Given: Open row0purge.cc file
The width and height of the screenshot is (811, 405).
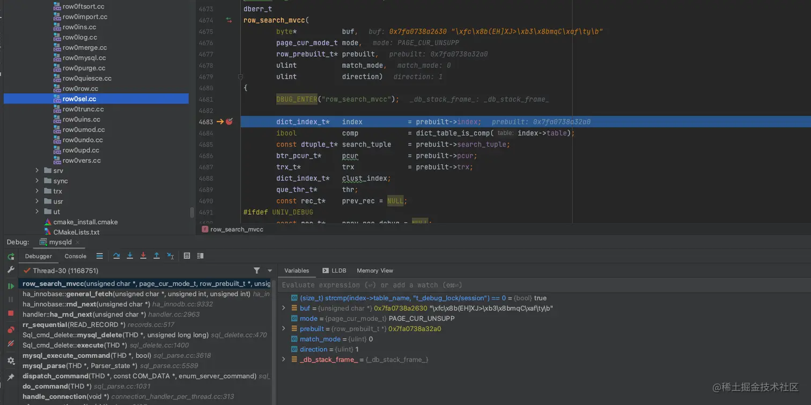Looking at the screenshot, I should point(84,68).
